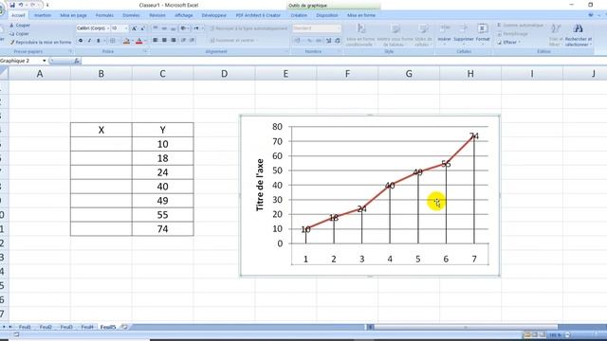Increase font size with grow-font icon
This screenshot has width=607, height=341.
click(134, 28)
